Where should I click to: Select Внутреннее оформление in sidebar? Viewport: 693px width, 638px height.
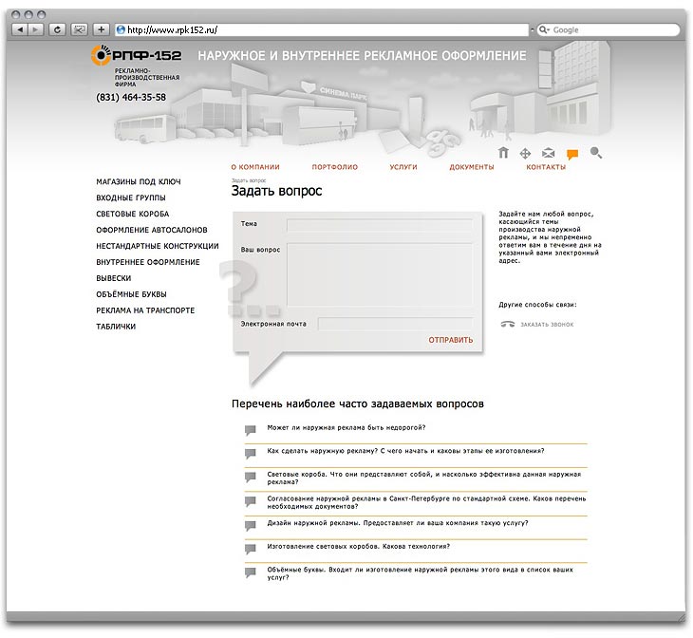(148, 262)
